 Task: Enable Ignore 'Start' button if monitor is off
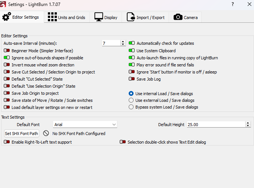(x=132, y=72)
